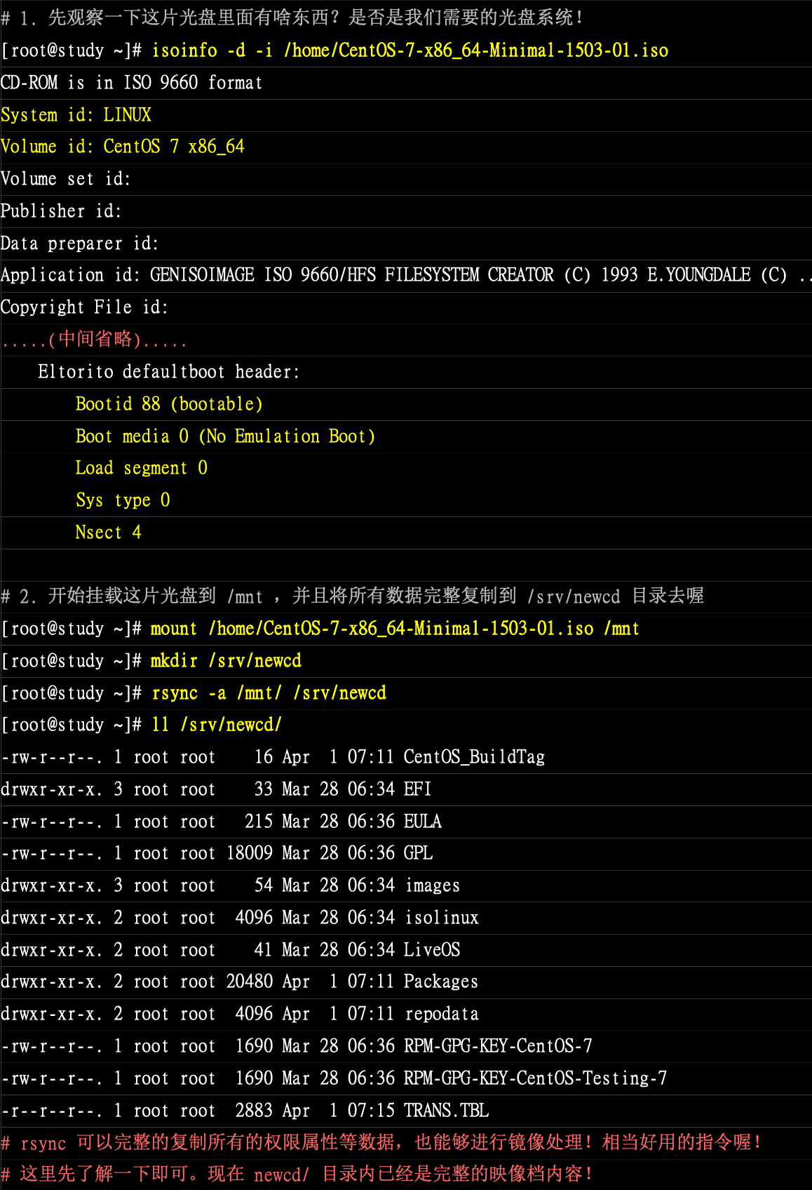
Task: Click the size value 215 in EULA row
Action: click(259, 822)
